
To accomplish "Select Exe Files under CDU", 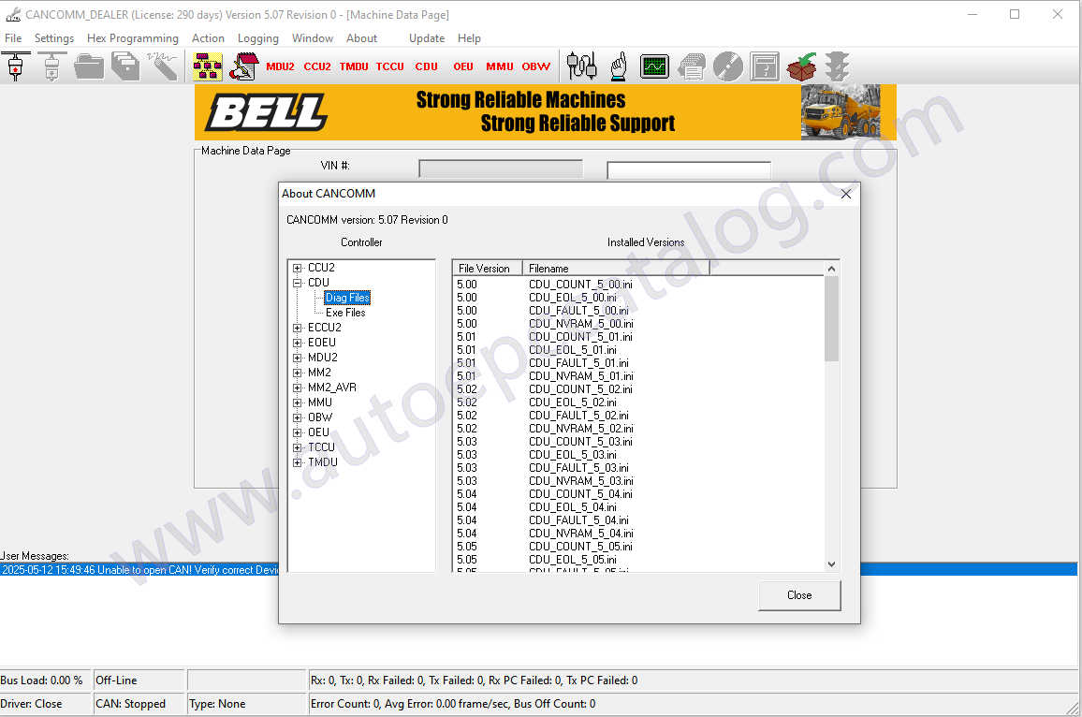I will click(x=345, y=313).
